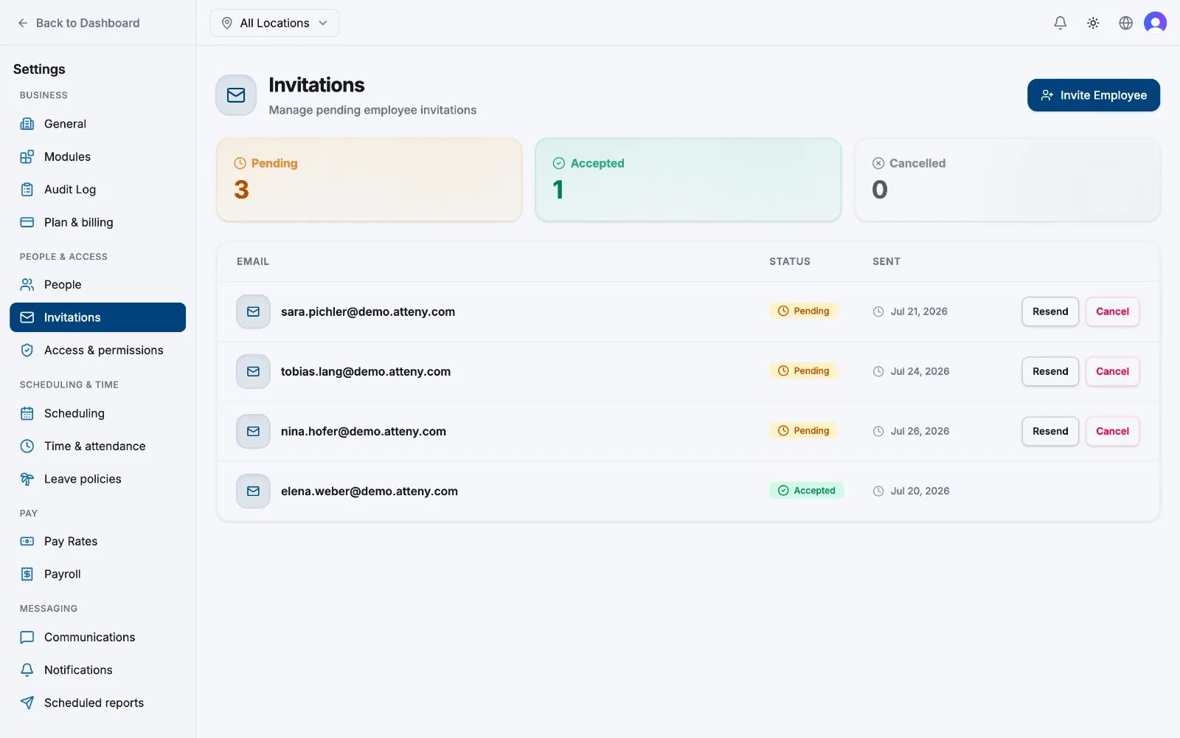This screenshot has width=1180, height=738.
Task: Click the Invitations header envelope icon
Action: pos(236,95)
